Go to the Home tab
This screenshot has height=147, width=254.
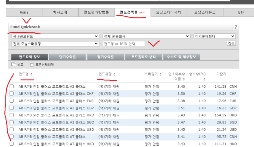(24, 12)
